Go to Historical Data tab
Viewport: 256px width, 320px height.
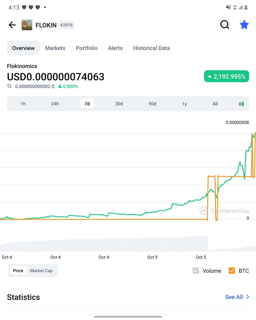pyautogui.click(x=151, y=48)
